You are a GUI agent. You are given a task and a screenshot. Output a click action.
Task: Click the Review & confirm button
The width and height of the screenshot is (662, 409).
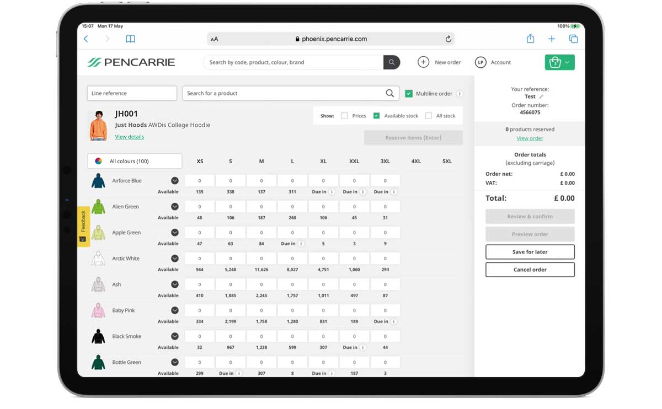pos(530,217)
